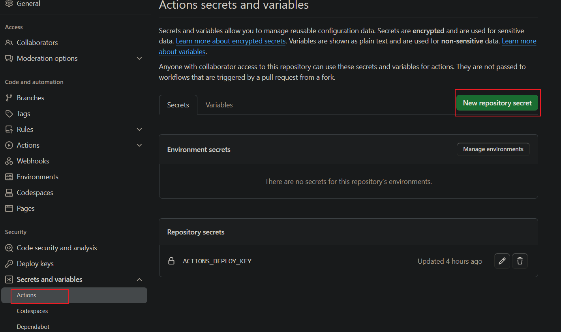Image resolution: width=561 pixels, height=332 pixels.
Task: Collapse the Secrets and variables section
Action: click(139, 279)
